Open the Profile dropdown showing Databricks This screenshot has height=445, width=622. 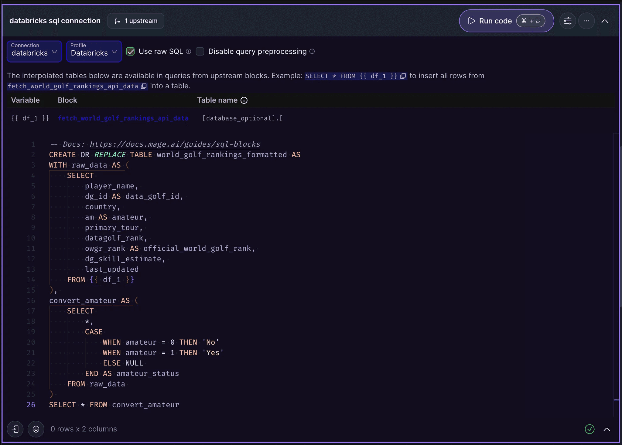click(x=94, y=51)
